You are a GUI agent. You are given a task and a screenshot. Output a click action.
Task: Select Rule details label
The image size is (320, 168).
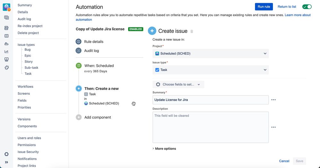[x=94, y=42]
